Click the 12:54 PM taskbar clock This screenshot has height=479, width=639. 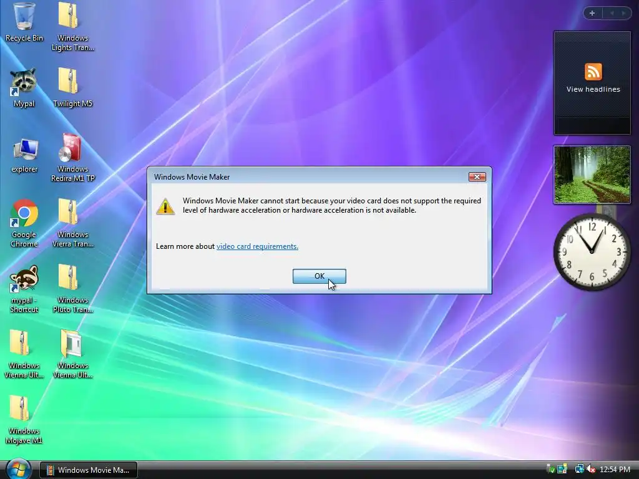(615, 470)
